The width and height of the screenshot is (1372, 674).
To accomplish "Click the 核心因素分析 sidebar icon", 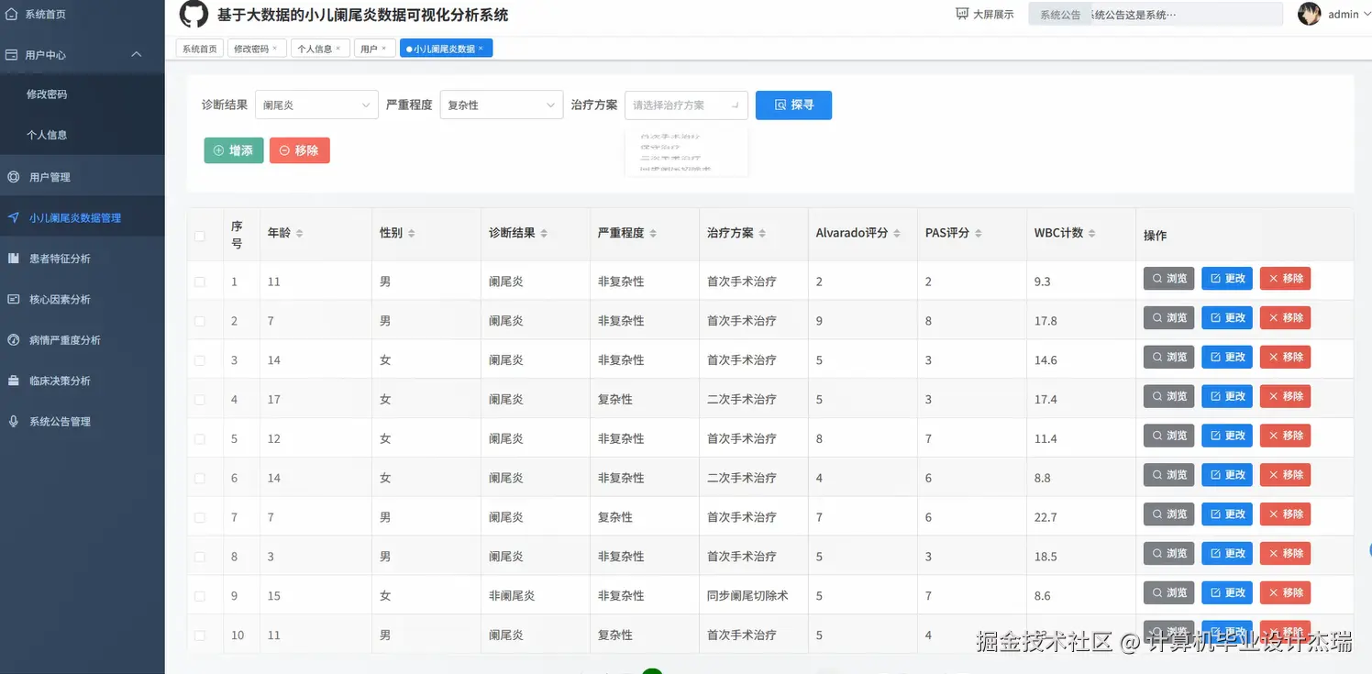I will click(x=13, y=299).
